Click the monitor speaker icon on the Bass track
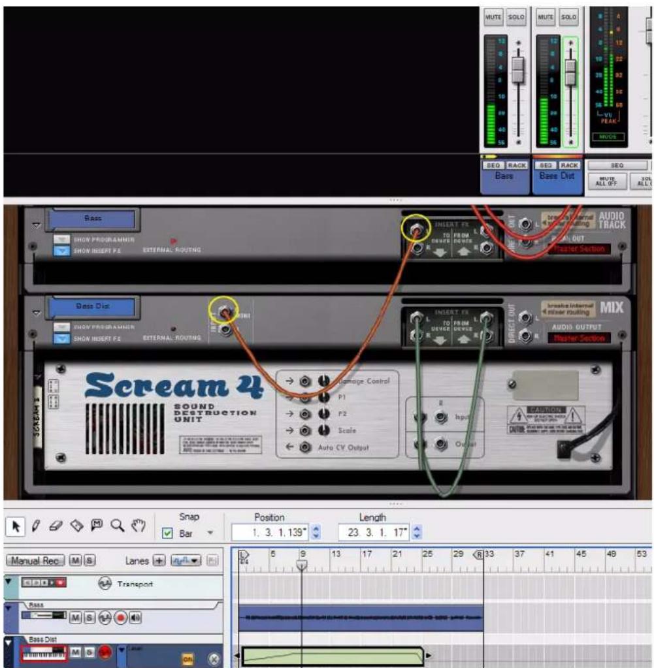Viewport: 654px width, 668px height. pos(135,618)
